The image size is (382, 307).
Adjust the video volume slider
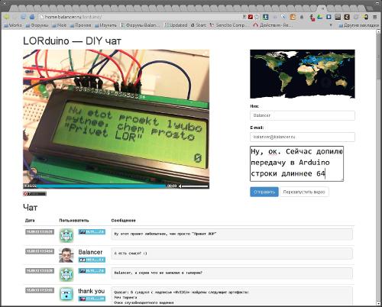click(x=196, y=186)
